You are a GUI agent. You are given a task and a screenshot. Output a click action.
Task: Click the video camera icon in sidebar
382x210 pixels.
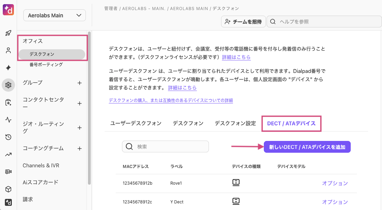[x=8, y=172]
